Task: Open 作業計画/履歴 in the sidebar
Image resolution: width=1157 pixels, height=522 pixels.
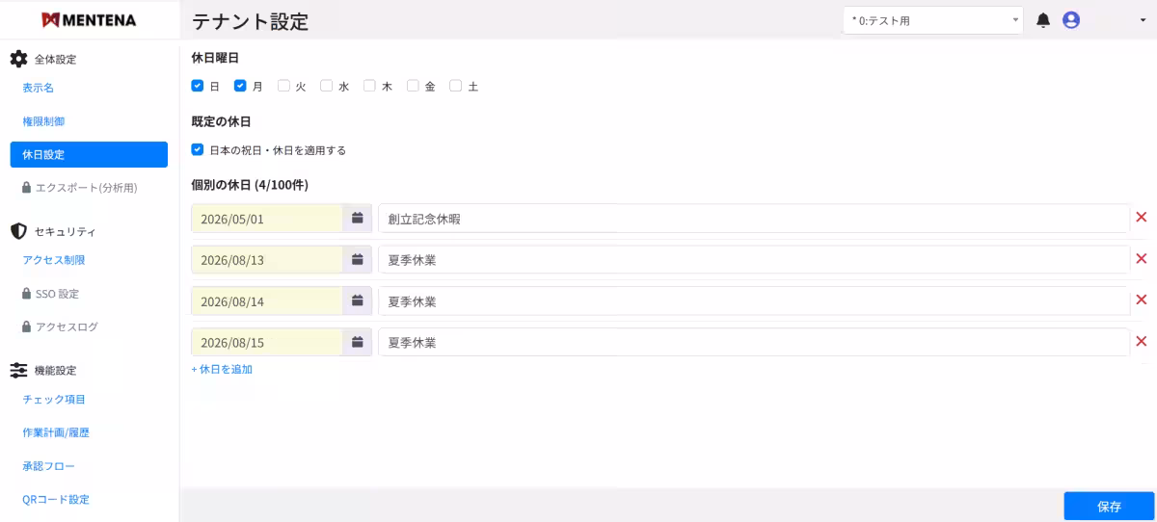Action: (x=56, y=432)
